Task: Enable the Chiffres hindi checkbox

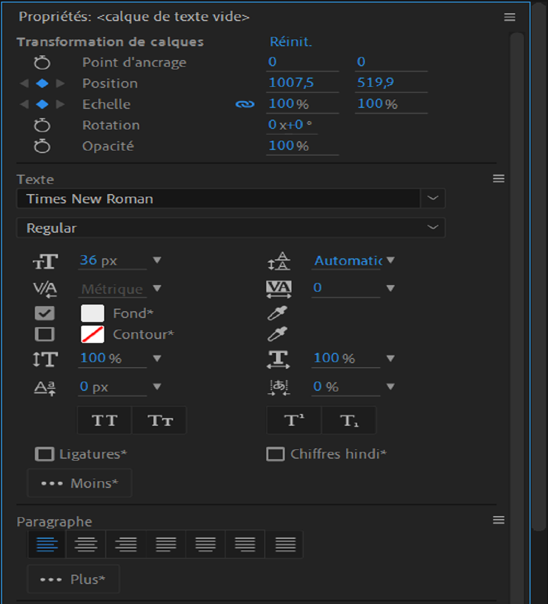Action: pos(277,454)
